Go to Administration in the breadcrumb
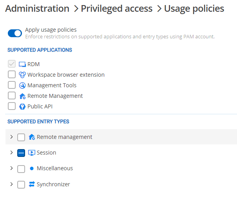Screen dimensions: 237x198 tap(37, 9)
